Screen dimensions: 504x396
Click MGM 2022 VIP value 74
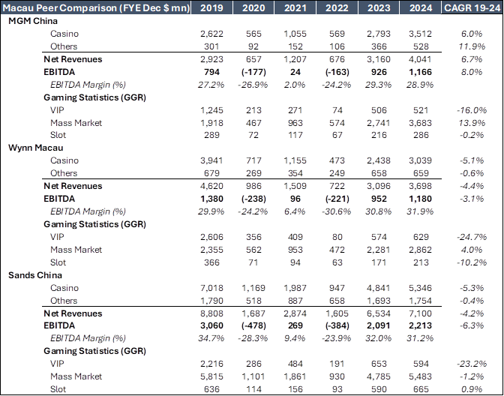pyautogui.click(x=337, y=110)
